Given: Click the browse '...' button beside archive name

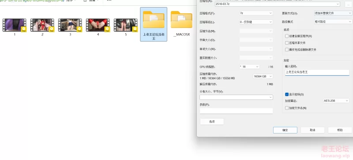Looking at the screenshot, I should click(x=349, y=4).
